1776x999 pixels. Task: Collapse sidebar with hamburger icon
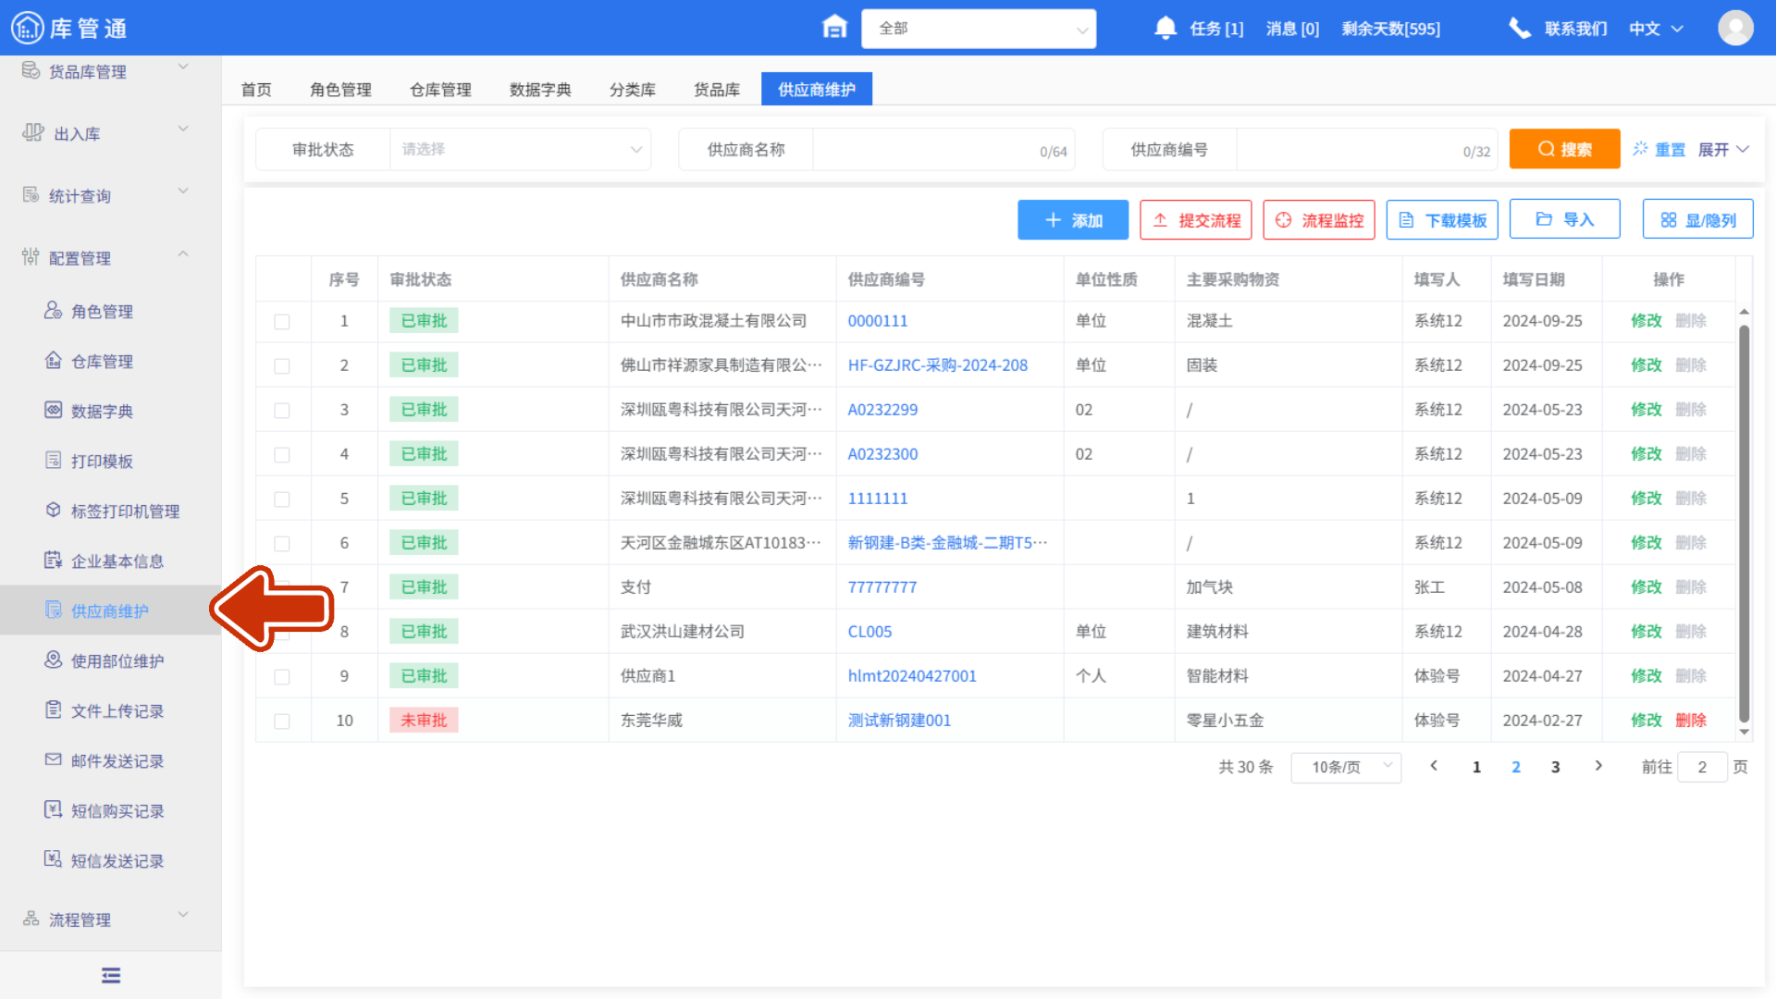[111, 975]
